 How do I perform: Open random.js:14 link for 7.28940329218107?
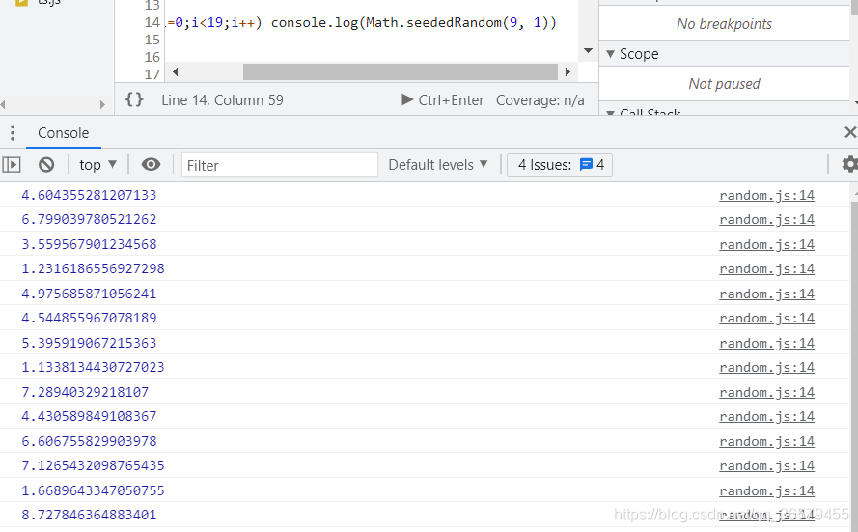(766, 392)
